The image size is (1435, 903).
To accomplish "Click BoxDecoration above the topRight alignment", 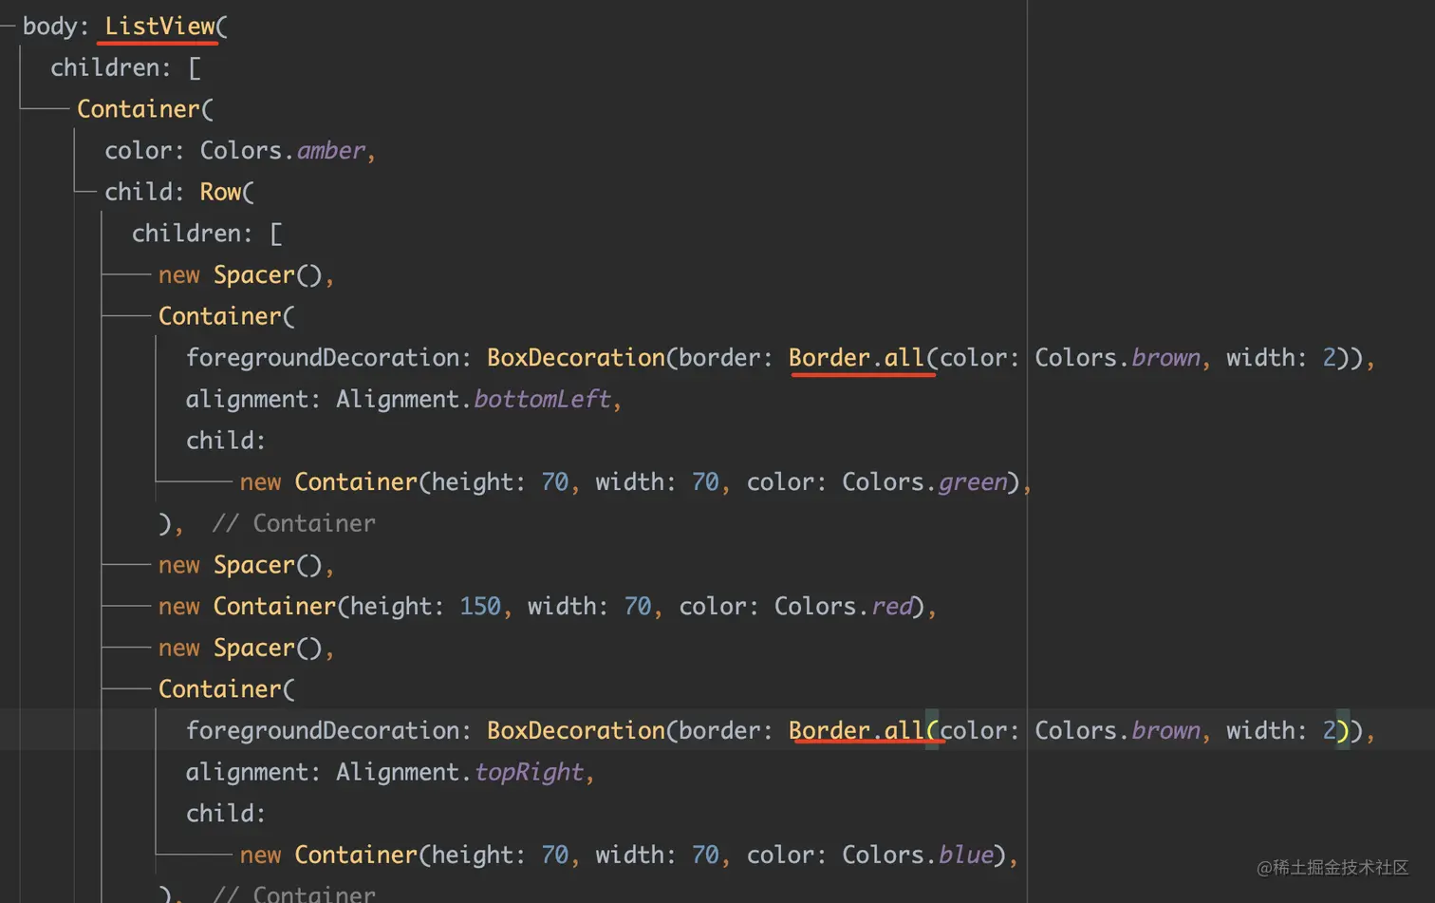I will [576, 730].
